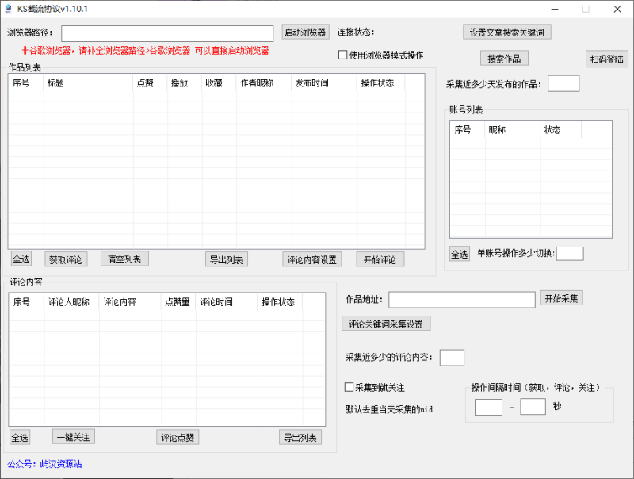Click the 一键关注 button
This screenshot has height=479, width=634.
(73, 436)
